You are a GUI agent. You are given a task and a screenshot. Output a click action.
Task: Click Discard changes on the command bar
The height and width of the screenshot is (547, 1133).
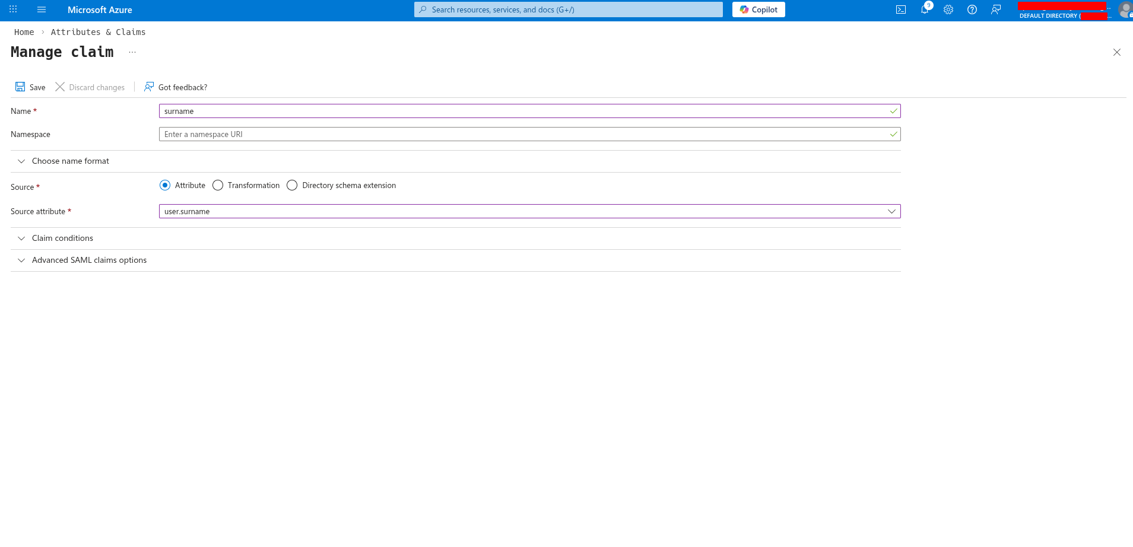point(90,87)
